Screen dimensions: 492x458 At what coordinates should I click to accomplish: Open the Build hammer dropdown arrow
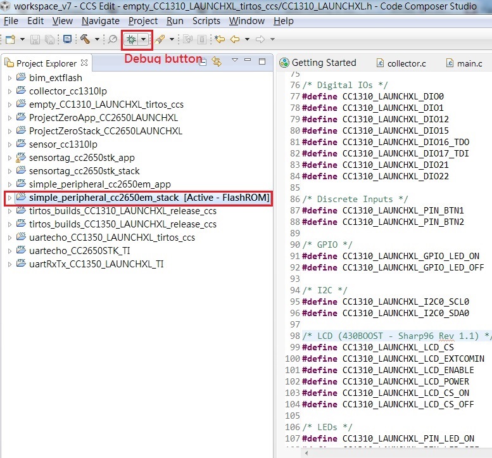[x=97, y=39]
